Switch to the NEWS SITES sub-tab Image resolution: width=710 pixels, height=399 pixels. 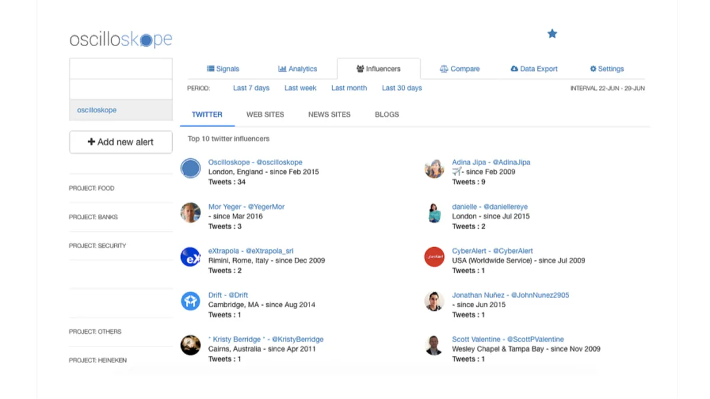pos(330,115)
